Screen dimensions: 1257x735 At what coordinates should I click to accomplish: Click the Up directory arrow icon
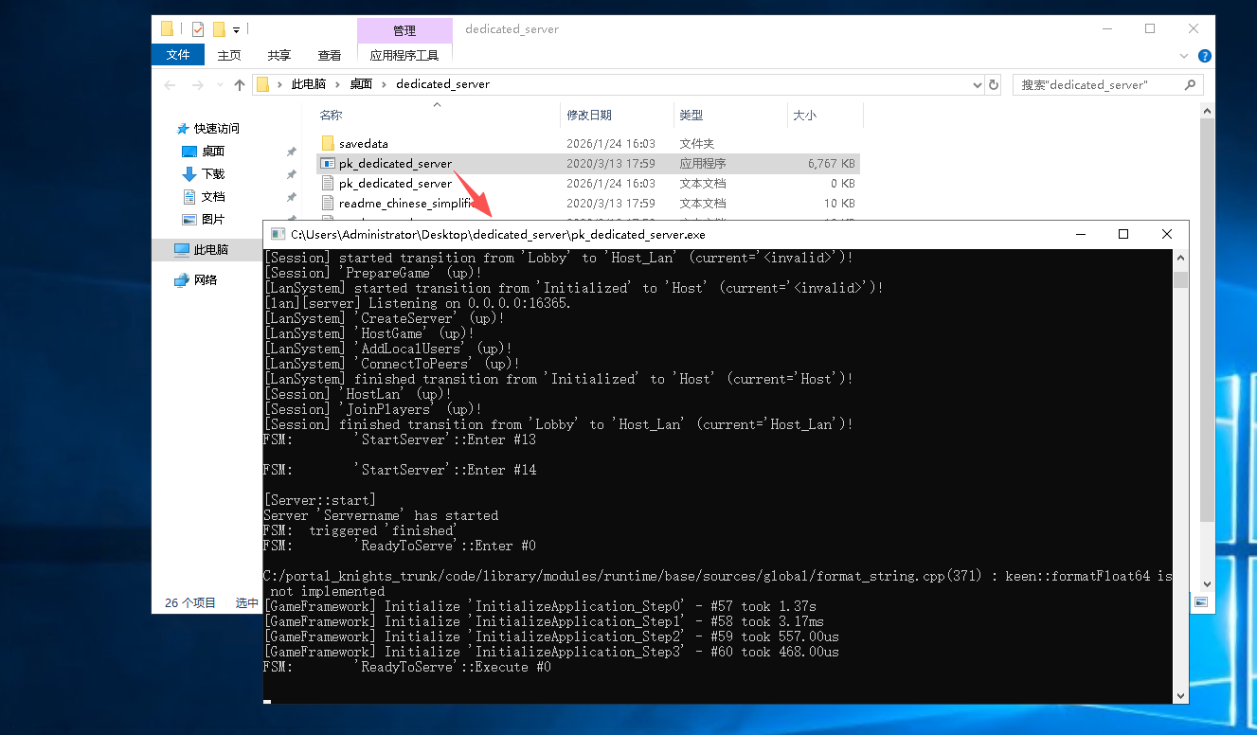click(240, 84)
